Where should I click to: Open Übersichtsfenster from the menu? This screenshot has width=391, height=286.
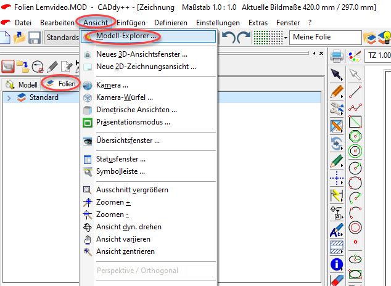[149, 141]
